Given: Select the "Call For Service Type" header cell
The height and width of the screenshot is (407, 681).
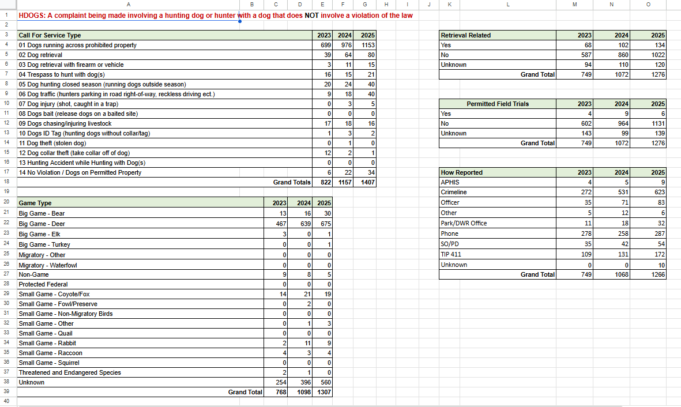Looking at the screenshot, I should click(x=50, y=35).
